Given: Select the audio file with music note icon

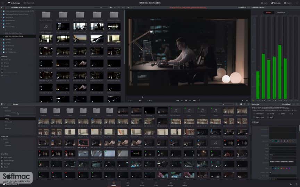Looking at the screenshot, I should (46, 27).
